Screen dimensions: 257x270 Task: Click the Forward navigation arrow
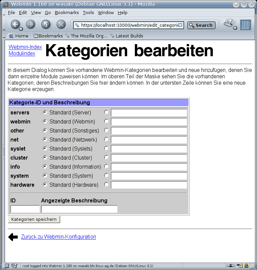[31, 24]
